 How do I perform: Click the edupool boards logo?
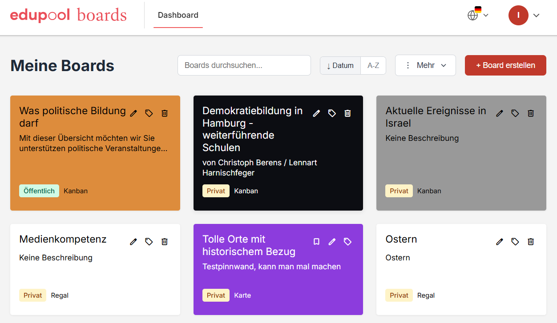(x=69, y=15)
